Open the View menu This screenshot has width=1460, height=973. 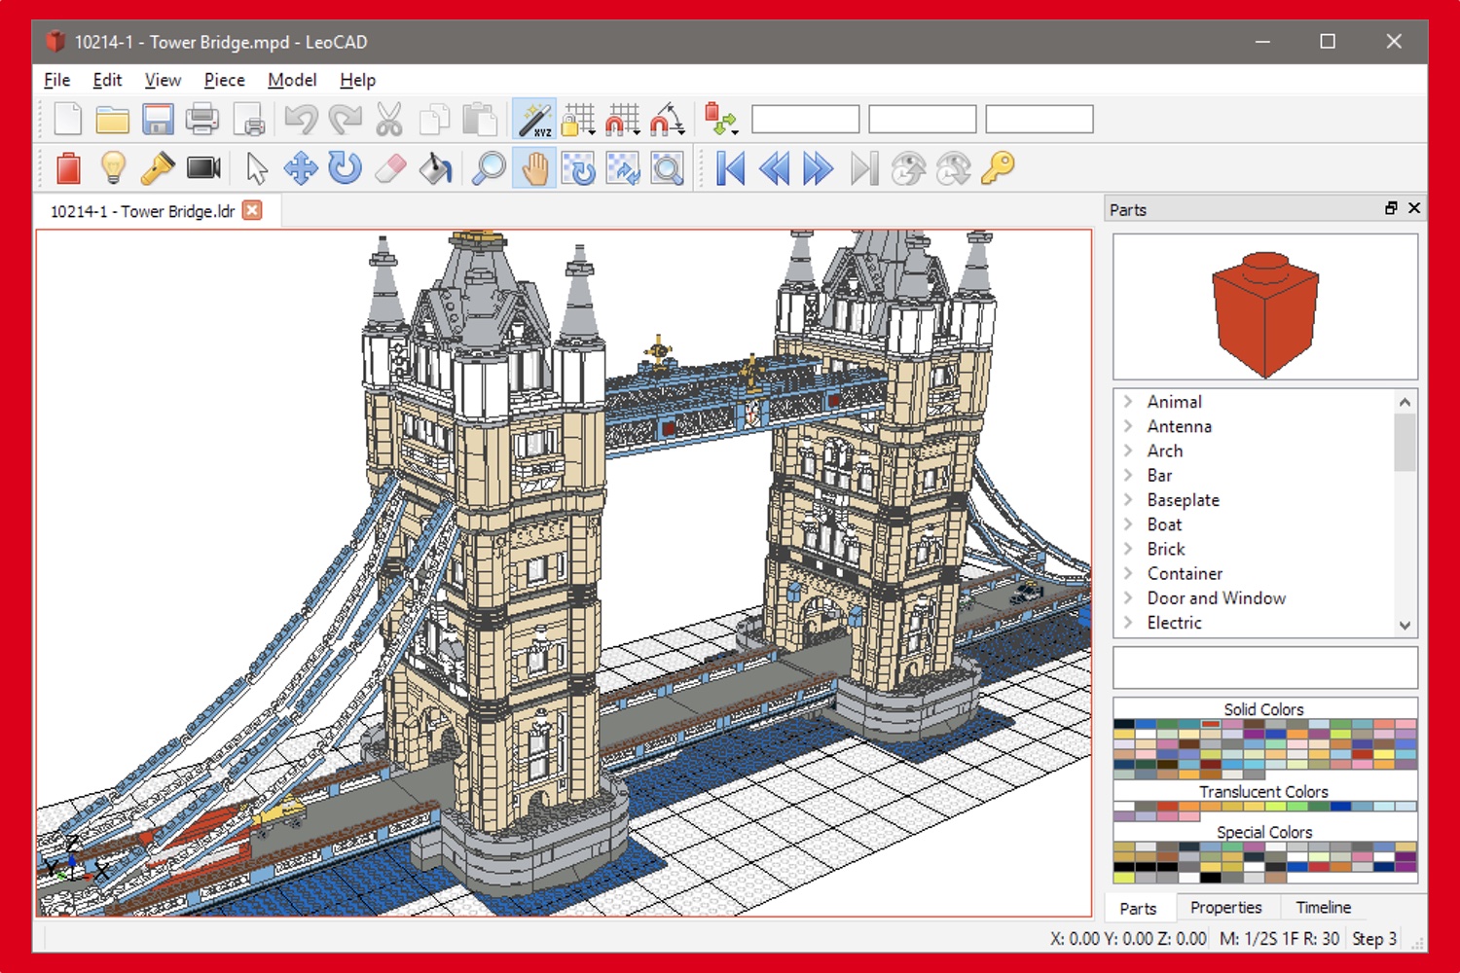163,80
